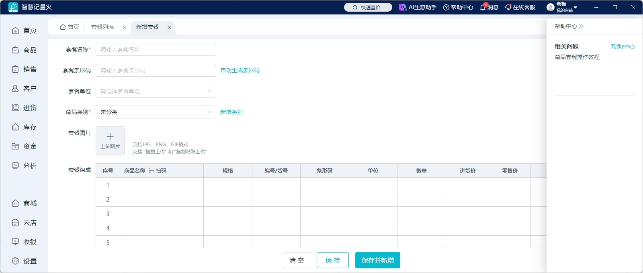Open the 帮助中心 link in side panel
Viewport: 643px width, 273px height.
(623, 47)
